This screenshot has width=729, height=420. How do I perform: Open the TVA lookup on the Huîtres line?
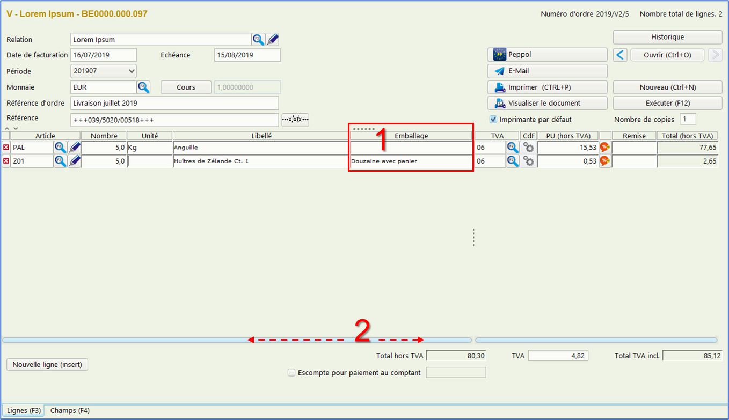click(x=513, y=161)
